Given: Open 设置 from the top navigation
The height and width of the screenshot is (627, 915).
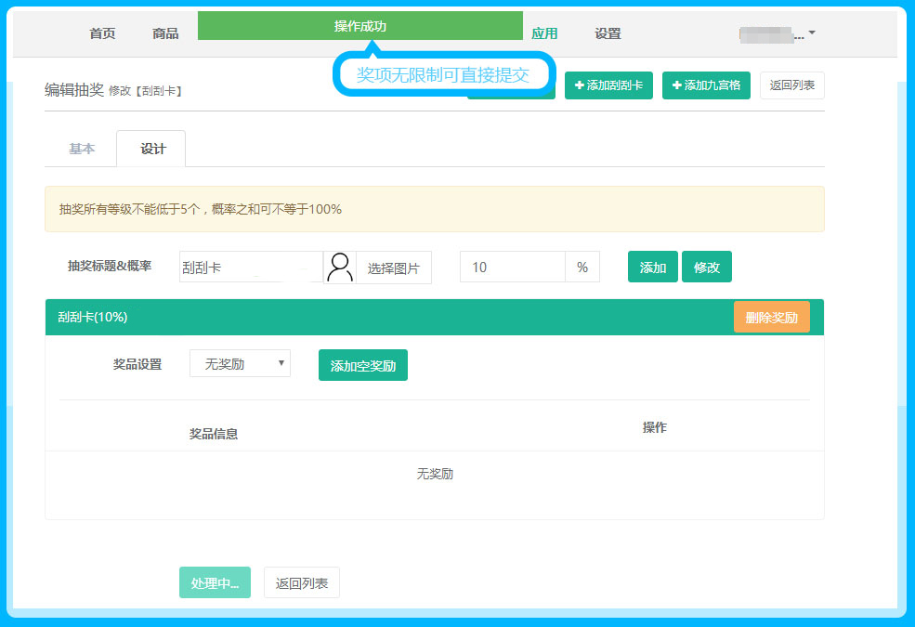Looking at the screenshot, I should 608,33.
